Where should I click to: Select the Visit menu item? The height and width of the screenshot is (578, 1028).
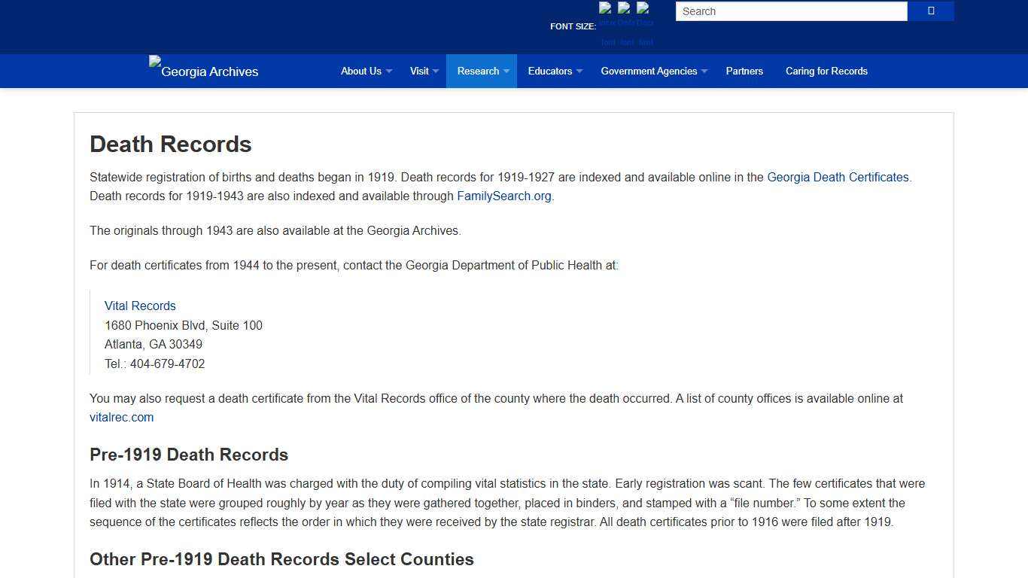point(419,71)
